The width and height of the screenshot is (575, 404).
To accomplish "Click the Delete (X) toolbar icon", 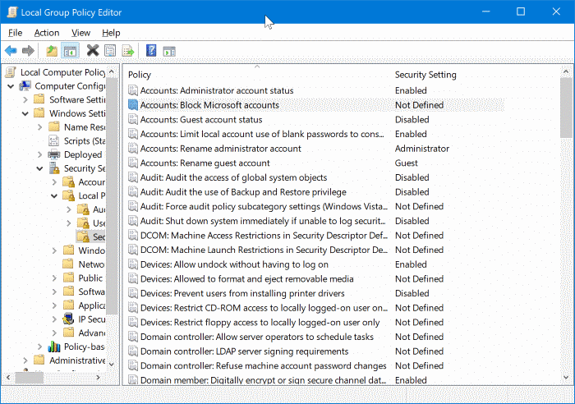I will point(93,50).
